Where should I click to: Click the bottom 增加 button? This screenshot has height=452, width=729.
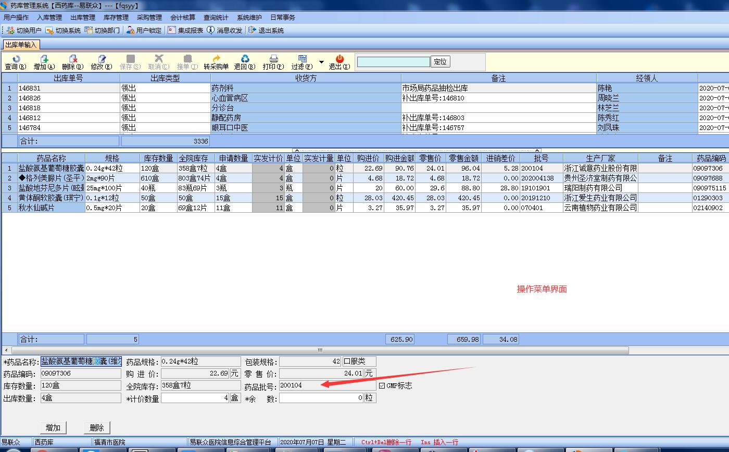53,428
